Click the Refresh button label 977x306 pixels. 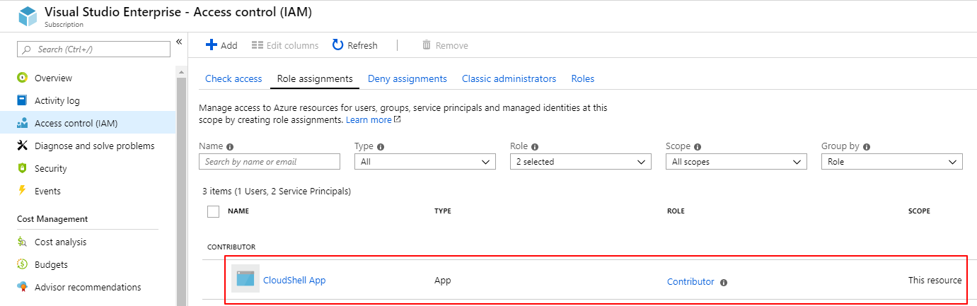point(362,45)
